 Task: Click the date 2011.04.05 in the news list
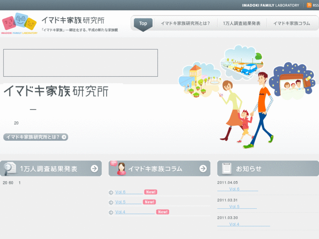click(227, 182)
